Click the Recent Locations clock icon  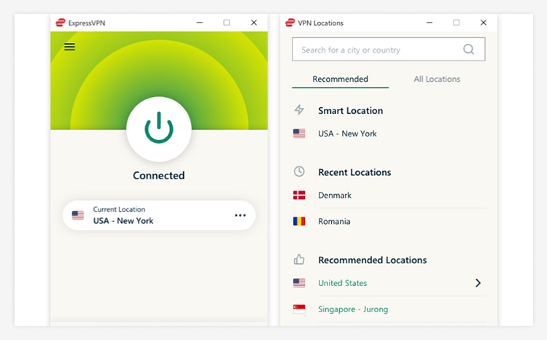coord(299,172)
